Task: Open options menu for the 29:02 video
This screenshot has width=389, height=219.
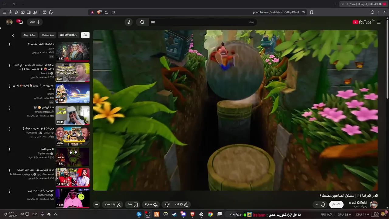Action: [9, 129]
